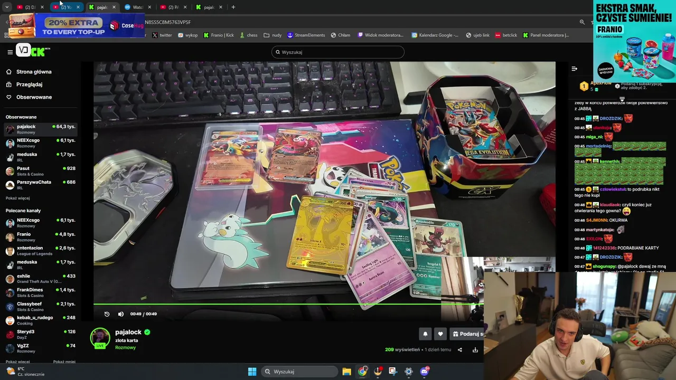Image resolution: width=676 pixels, height=380 pixels.
Task: Click the zoom magnifier in address bar
Action: click(x=582, y=22)
